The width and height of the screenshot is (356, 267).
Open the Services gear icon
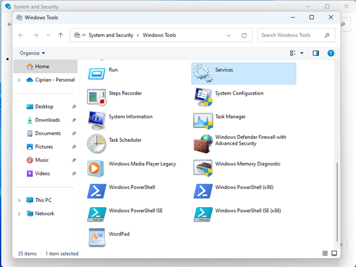point(203,73)
